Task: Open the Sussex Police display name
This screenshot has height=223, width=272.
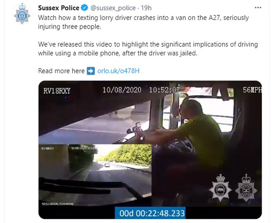Action: [x=58, y=8]
